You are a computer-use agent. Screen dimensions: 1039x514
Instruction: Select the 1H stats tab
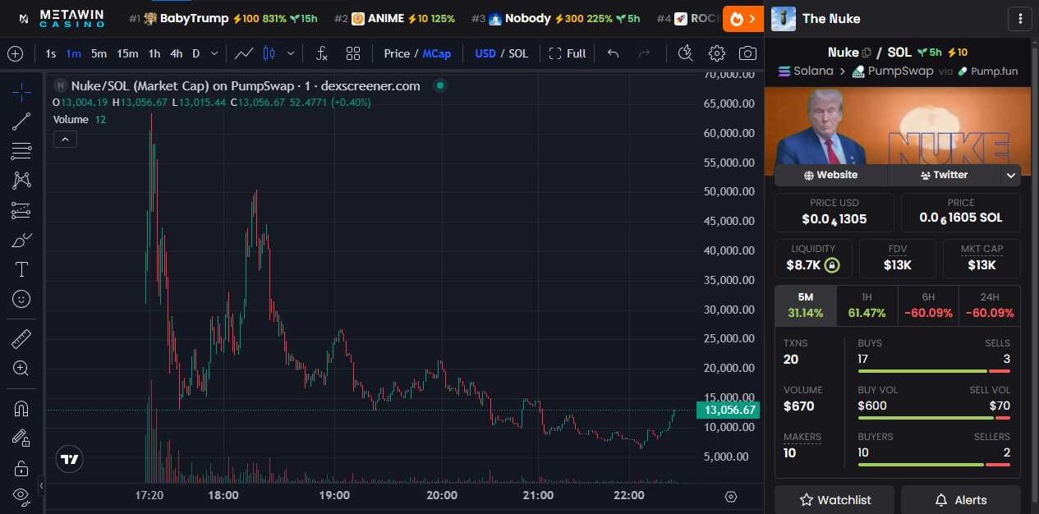[x=867, y=305]
